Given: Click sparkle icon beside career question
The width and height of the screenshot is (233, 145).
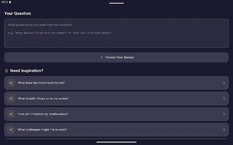Looking at the screenshot, I should (x=11, y=99).
